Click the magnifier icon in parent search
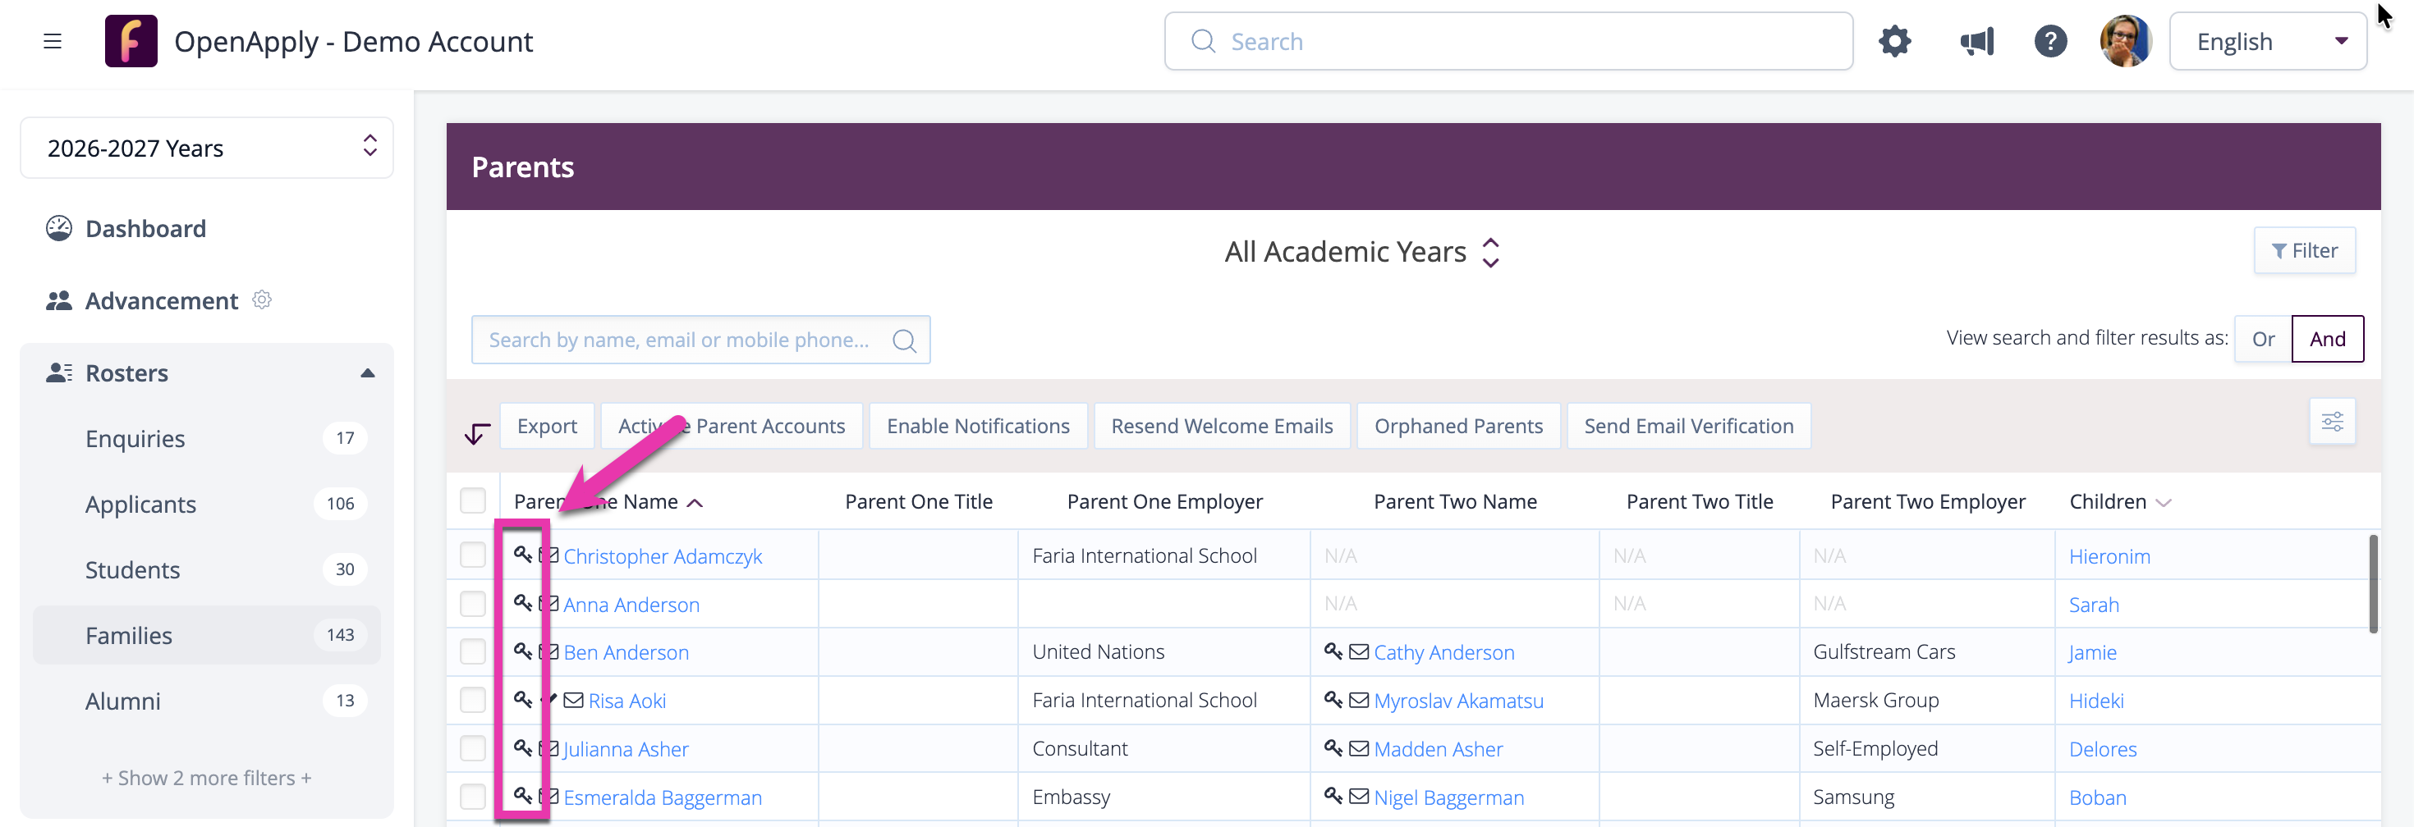 click(x=903, y=340)
